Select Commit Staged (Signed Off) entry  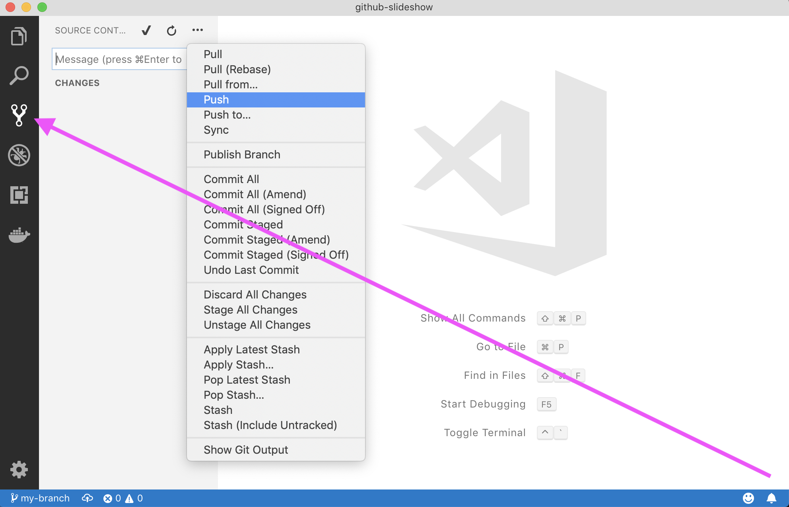click(x=276, y=255)
